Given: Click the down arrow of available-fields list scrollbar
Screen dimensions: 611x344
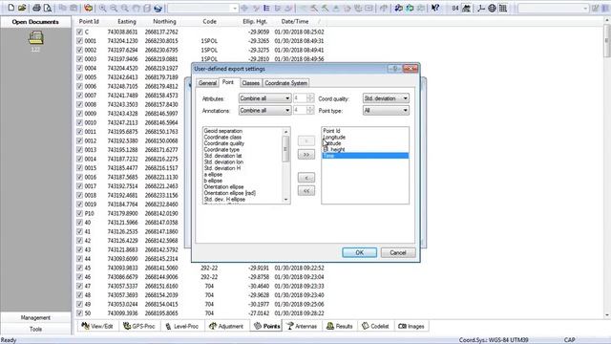Looking at the screenshot, I should [x=285, y=200].
